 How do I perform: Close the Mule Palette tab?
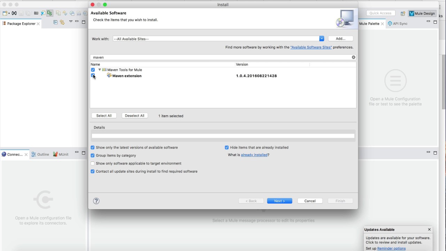[382, 24]
